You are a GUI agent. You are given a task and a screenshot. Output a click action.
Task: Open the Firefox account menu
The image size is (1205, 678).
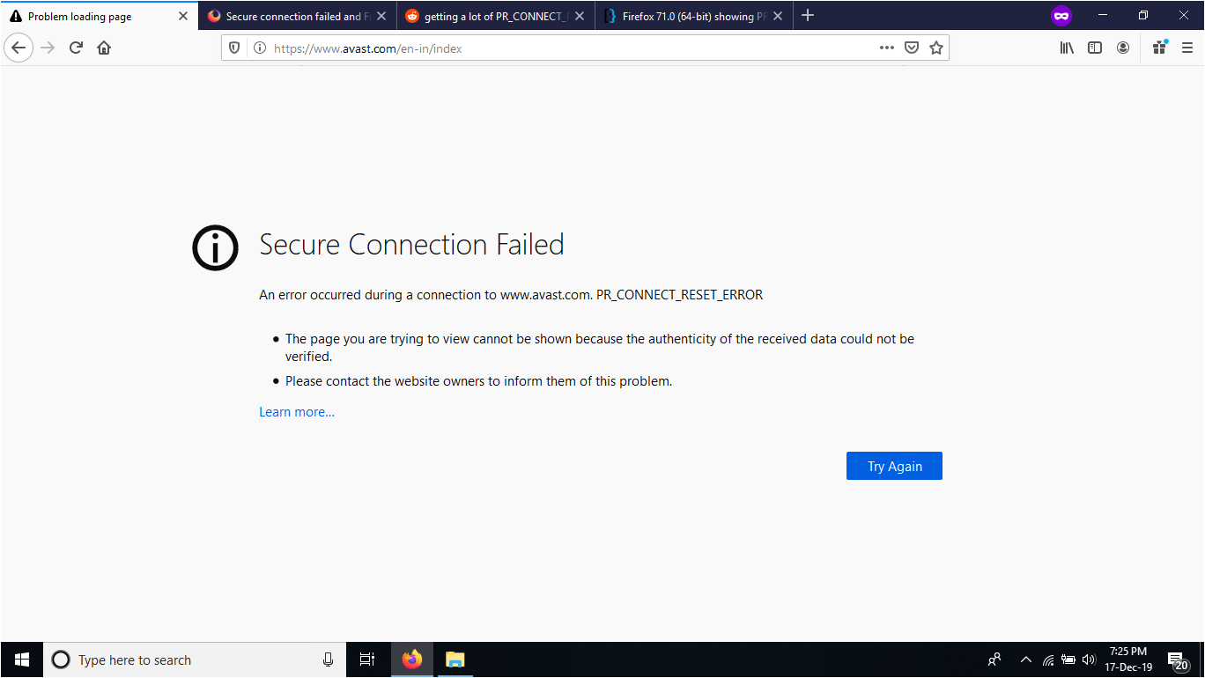click(1122, 48)
